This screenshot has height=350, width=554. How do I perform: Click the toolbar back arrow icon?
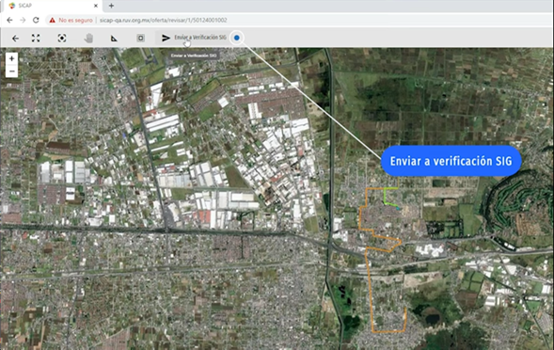[15, 39]
